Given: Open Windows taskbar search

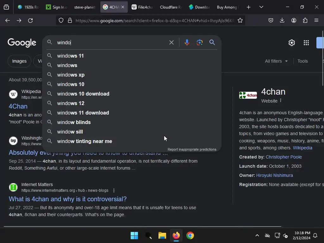Looking at the screenshot, I should coord(148,235).
